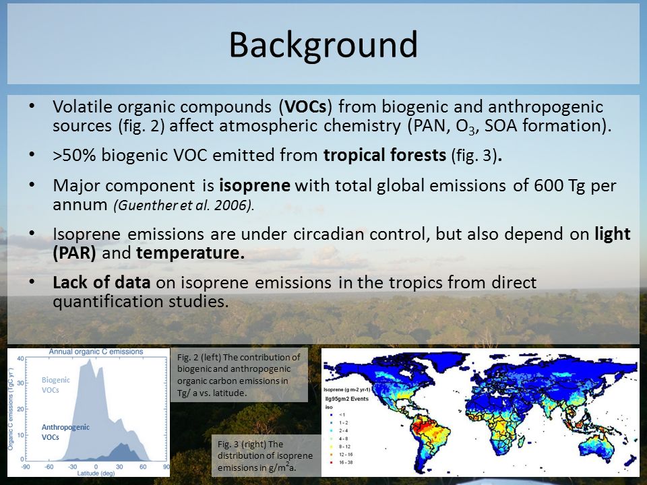The height and width of the screenshot is (485, 647).
Task: Click the '<1' legend color entry
Action: click(338, 415)
